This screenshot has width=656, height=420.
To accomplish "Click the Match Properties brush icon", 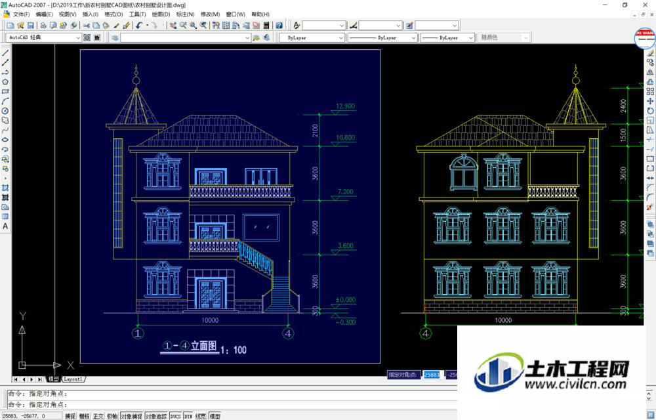I will click(x=116, y=26).
